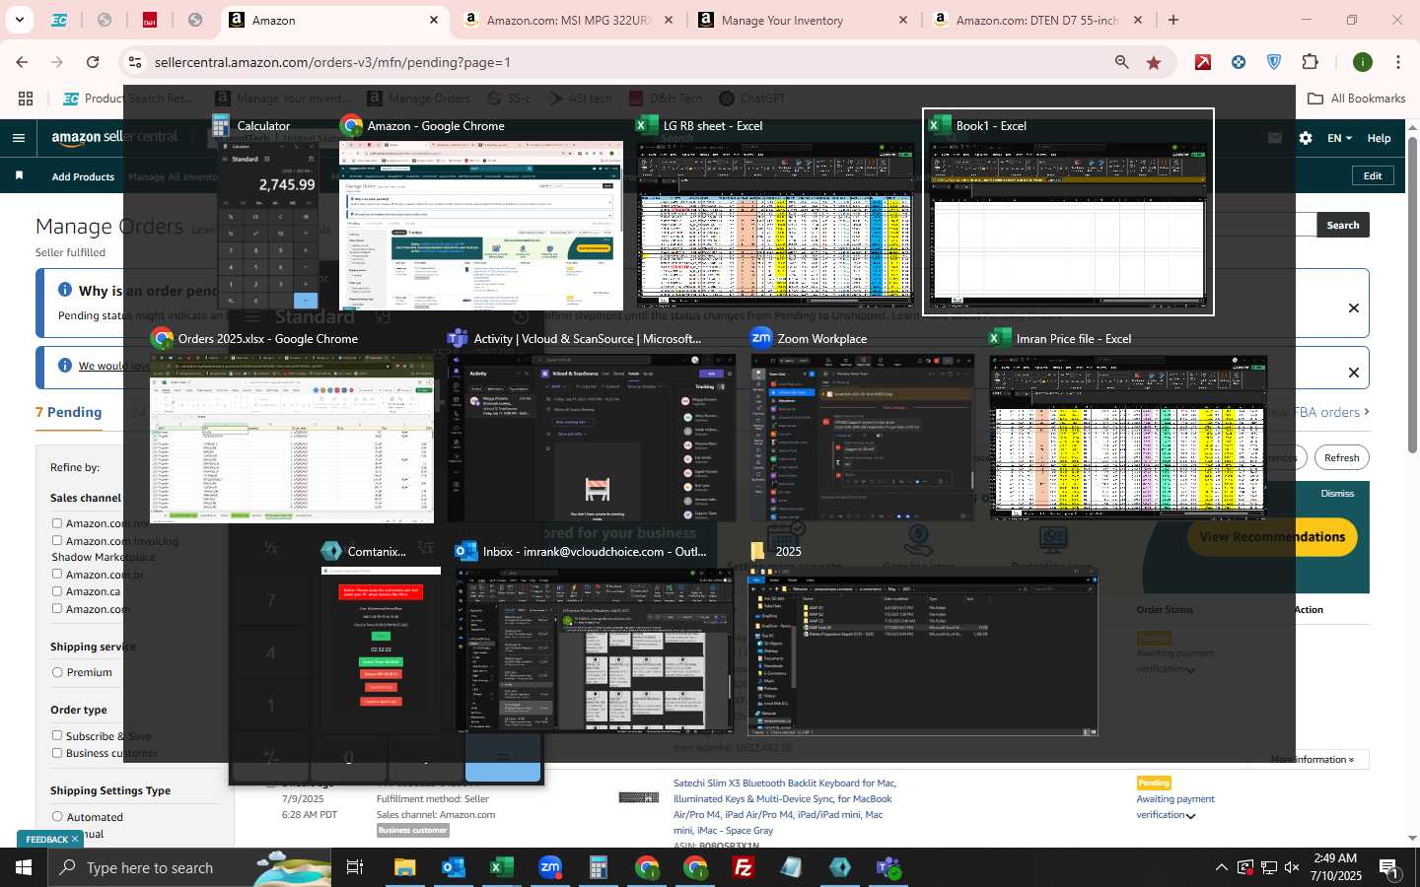Select the Premium shipping service radio

[x=57, y=672]
